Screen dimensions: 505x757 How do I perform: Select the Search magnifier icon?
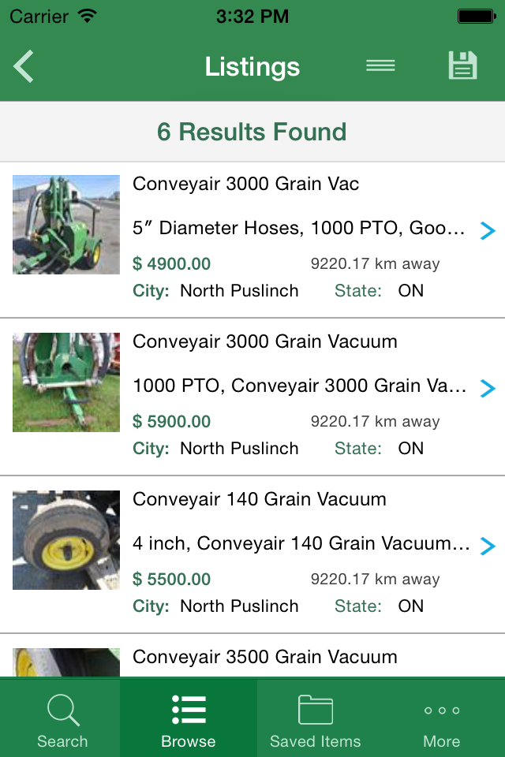click(x=62, y=709)
